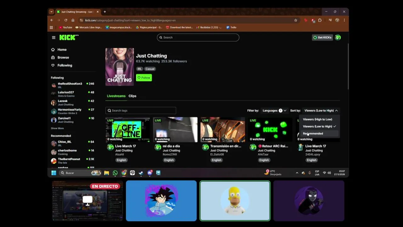Click the 'Retour ARC Rai...' stream title
This screenshot has width=403, height=227.
click(x=273, y=146)
